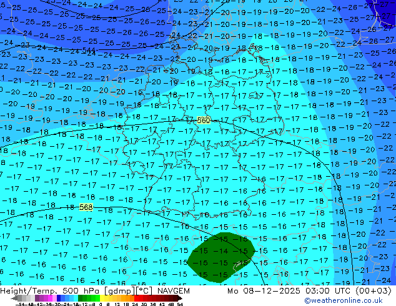Click the right dark-red arrow of color scale
The image size is (396, 306).
[179, 299]
